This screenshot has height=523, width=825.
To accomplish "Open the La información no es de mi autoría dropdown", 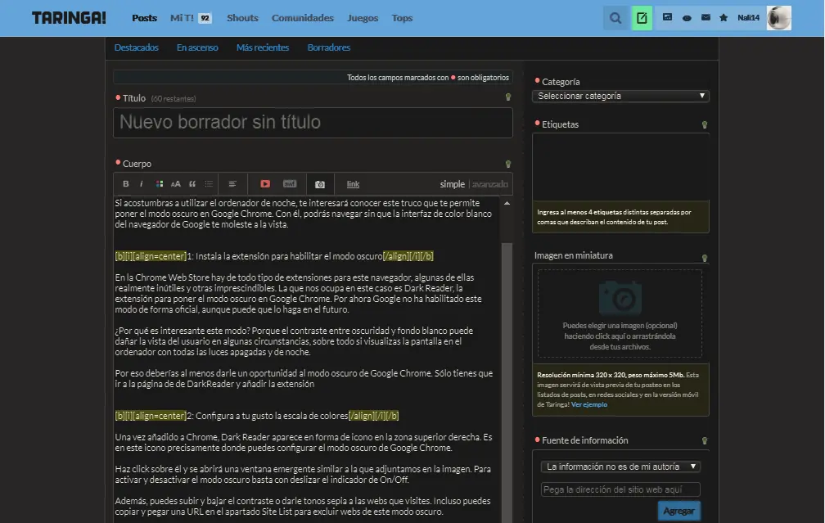I will (621, 467).
